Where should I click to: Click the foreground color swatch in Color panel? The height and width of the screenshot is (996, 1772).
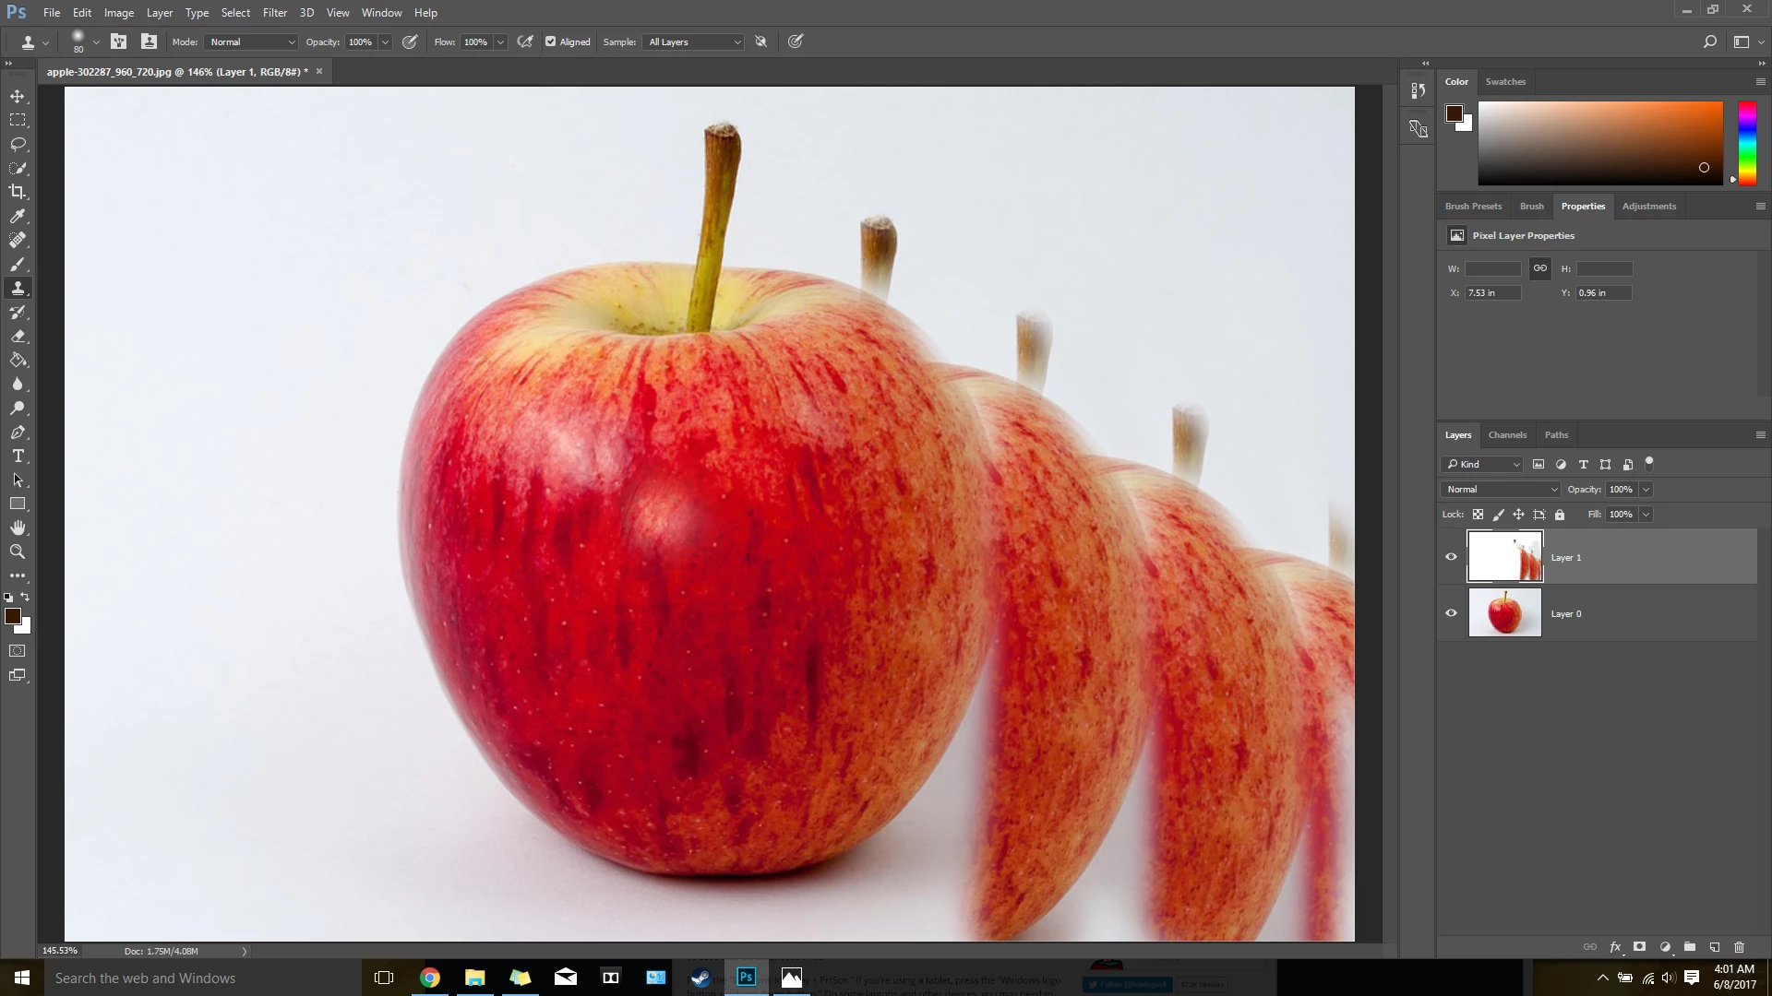coord(1455,113)
